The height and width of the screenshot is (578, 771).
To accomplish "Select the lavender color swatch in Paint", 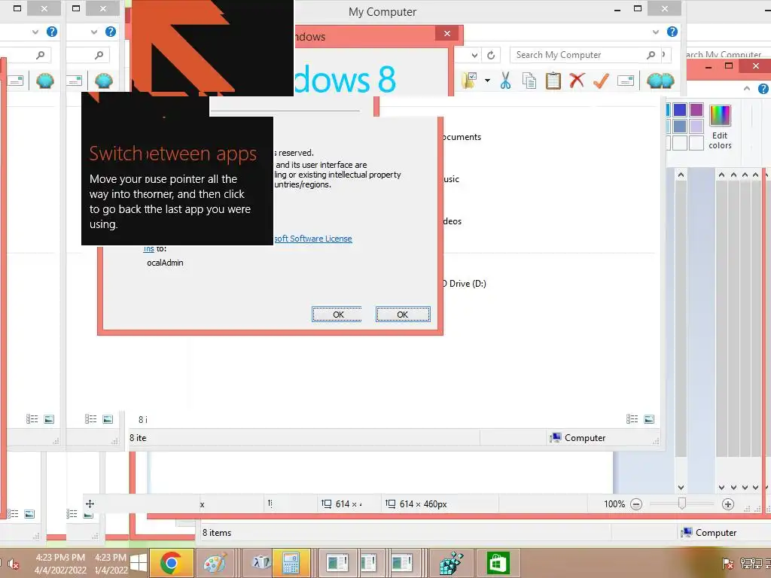I will point(696,126).
